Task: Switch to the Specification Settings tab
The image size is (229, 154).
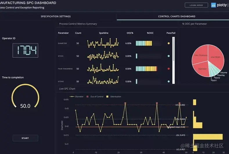Action: click(56, 16)
